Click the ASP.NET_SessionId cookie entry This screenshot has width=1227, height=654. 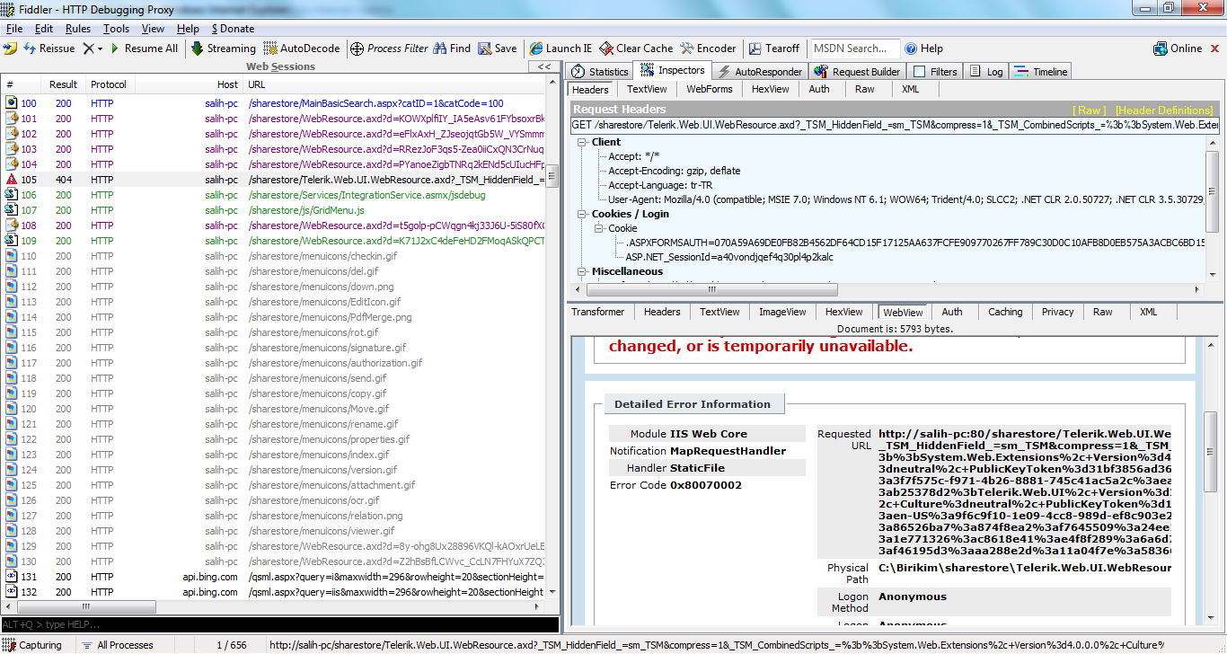(x=729, y=257)
